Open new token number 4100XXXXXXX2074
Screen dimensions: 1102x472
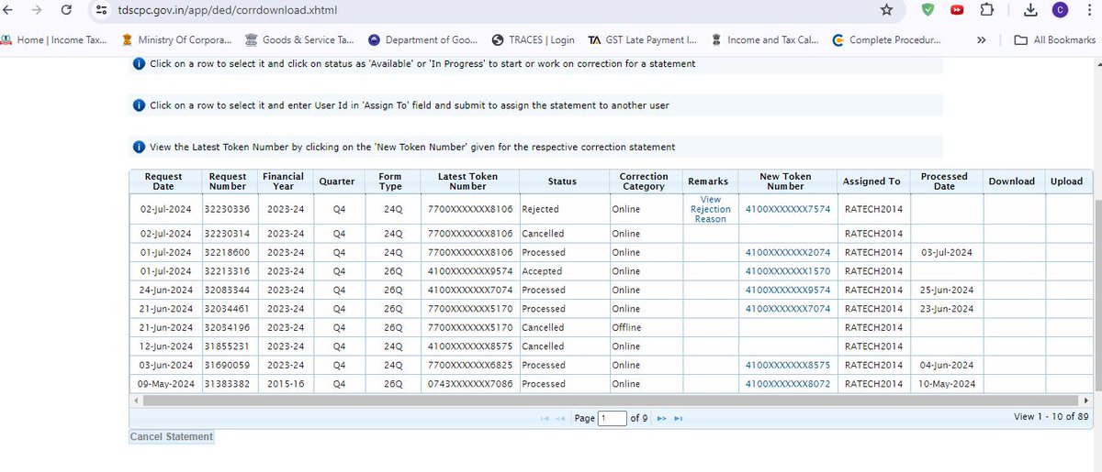coord(787,252)
